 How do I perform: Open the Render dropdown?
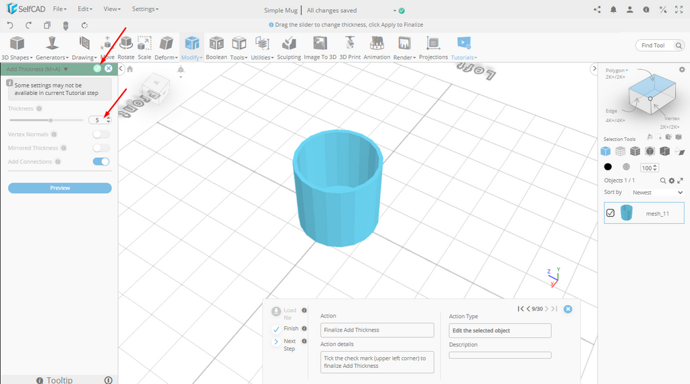(404, 48)
